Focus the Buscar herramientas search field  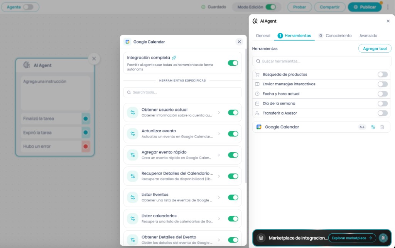tap(322, 61)
